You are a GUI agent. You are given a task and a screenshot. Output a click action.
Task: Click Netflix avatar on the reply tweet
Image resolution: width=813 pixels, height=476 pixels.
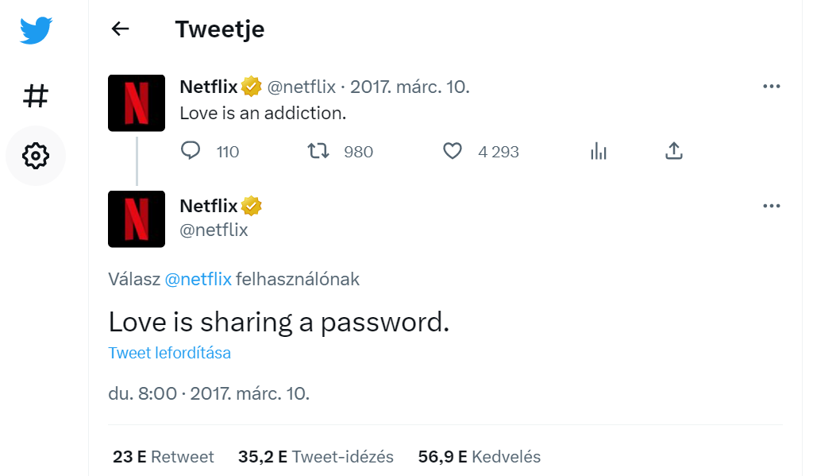(x=137, y=219)
